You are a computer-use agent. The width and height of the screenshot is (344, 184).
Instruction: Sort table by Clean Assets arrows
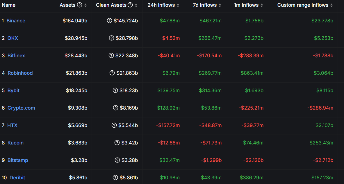(136, 5)
